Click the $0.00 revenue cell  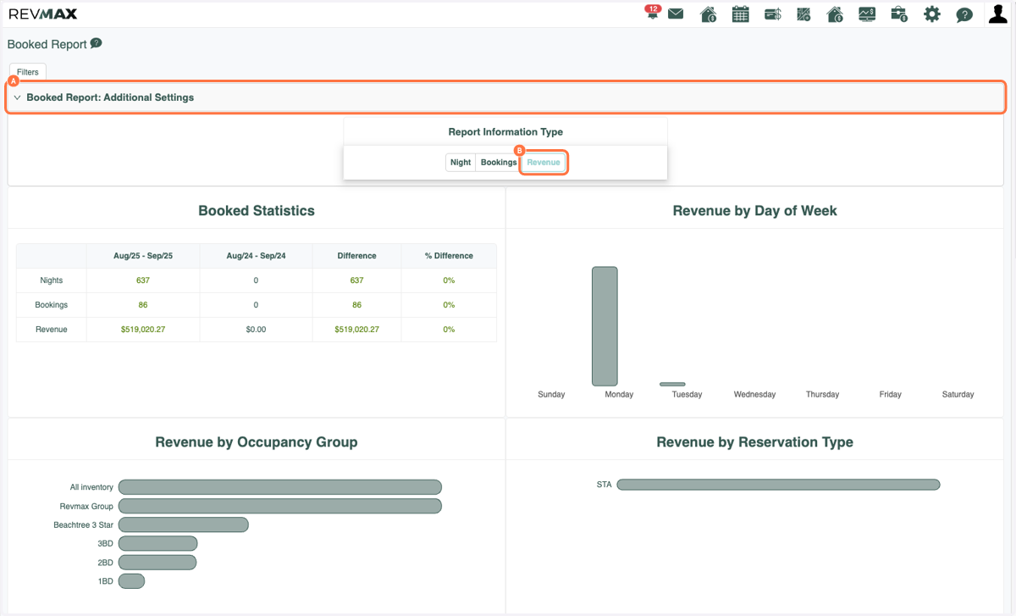[x=256, y=330]
